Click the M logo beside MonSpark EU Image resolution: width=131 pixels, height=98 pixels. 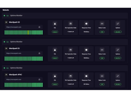pos(6,48)
